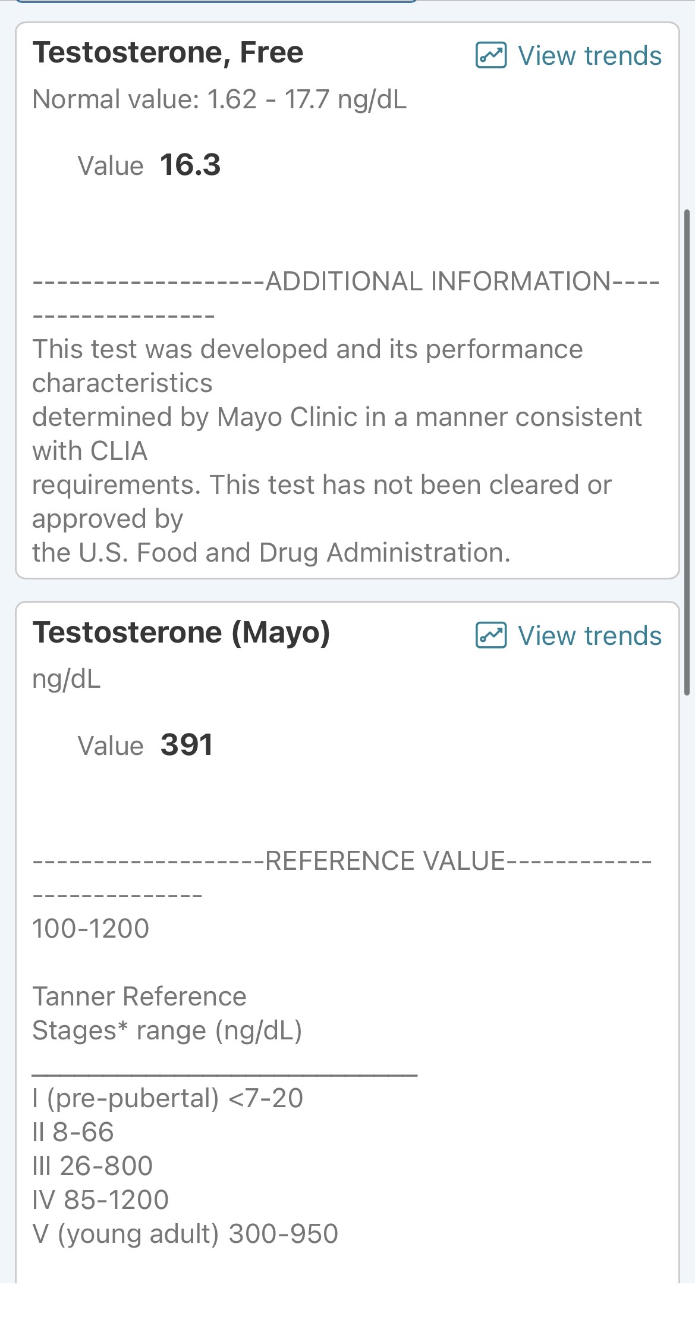This screenshot has width=695, height=1344.
Task: Select the I (pre-pubertal) <7-20 row
Action: click(x=168, y=1098)
